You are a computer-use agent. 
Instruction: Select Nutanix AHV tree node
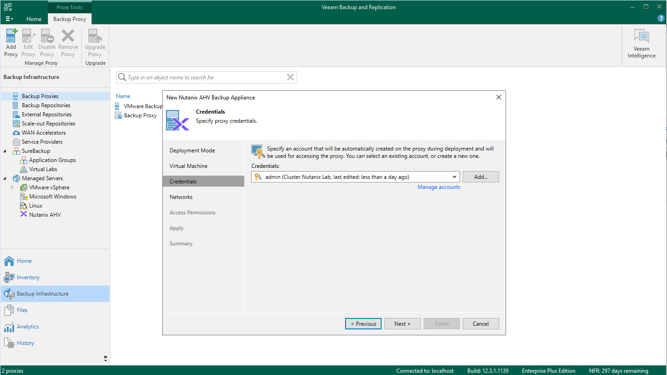pyautogui.click(x=45, y=215)
